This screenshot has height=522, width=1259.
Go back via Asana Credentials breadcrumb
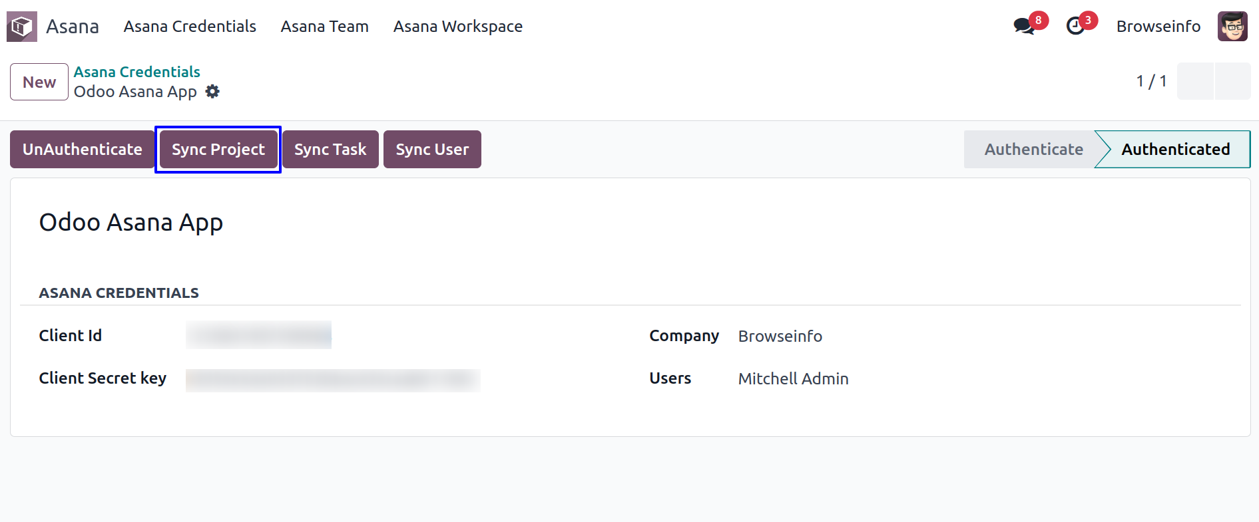[x=136, y=72]
